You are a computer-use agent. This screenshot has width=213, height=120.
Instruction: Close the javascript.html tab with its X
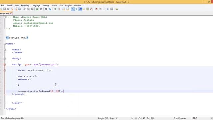[11, 13]
